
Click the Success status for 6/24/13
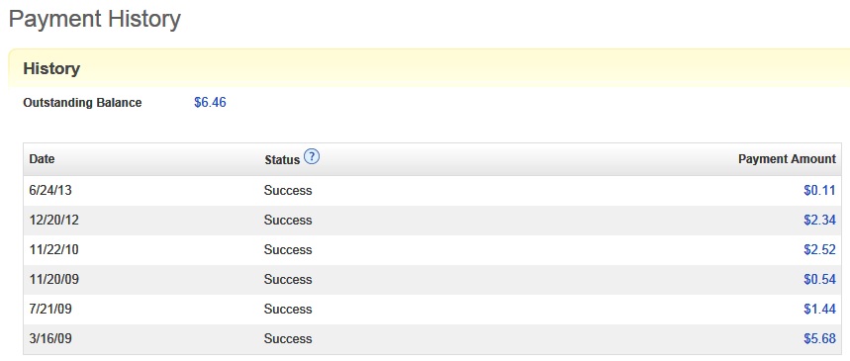coord(288,191)
